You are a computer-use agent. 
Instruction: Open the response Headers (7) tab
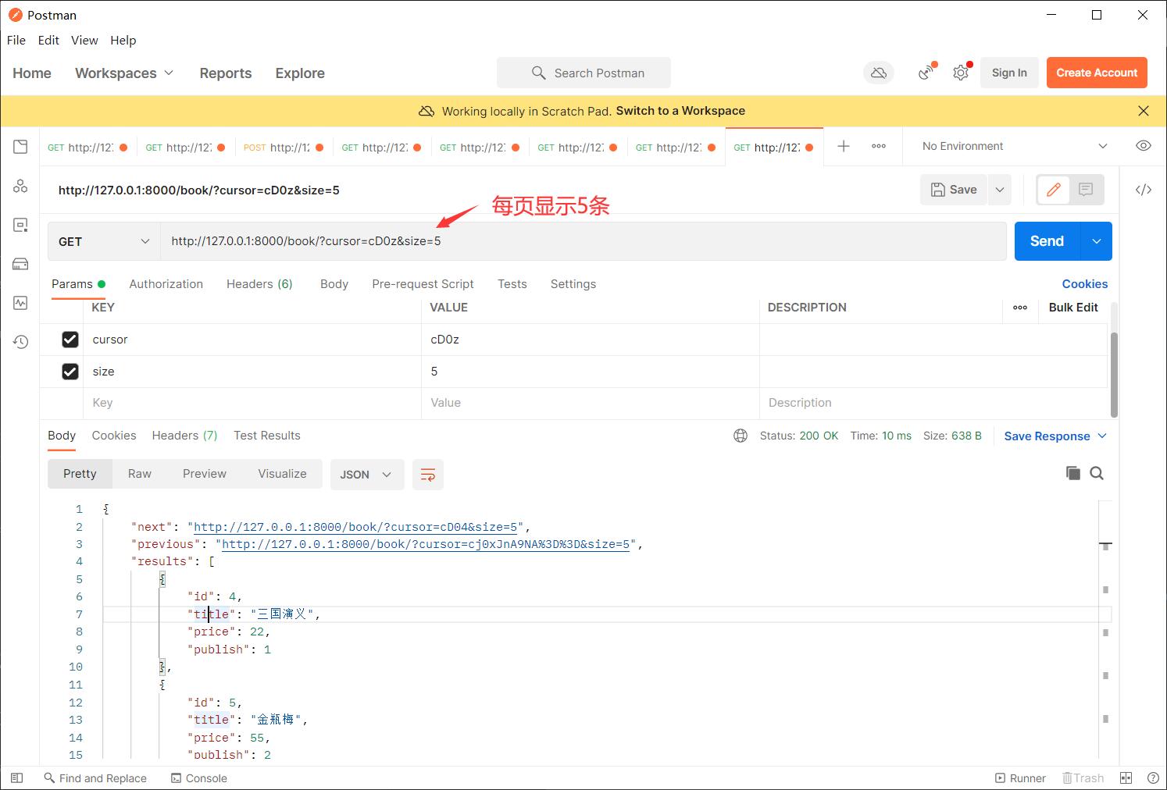tap(184, 436)
